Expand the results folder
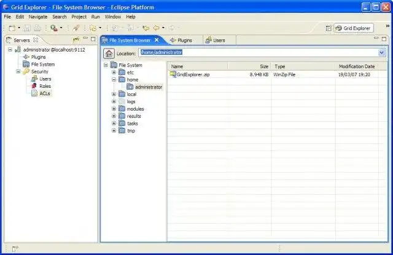 point(114,116)
